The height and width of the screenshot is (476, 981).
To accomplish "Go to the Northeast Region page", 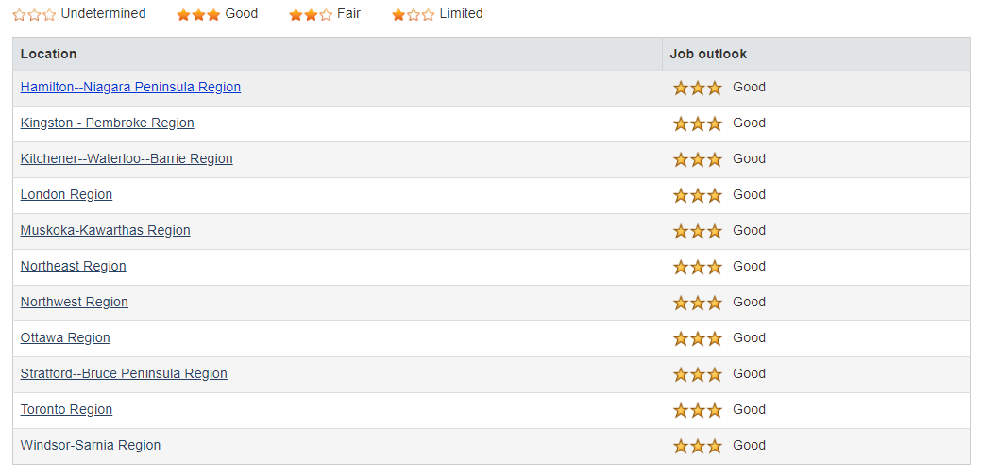I will tap(74, 266).
